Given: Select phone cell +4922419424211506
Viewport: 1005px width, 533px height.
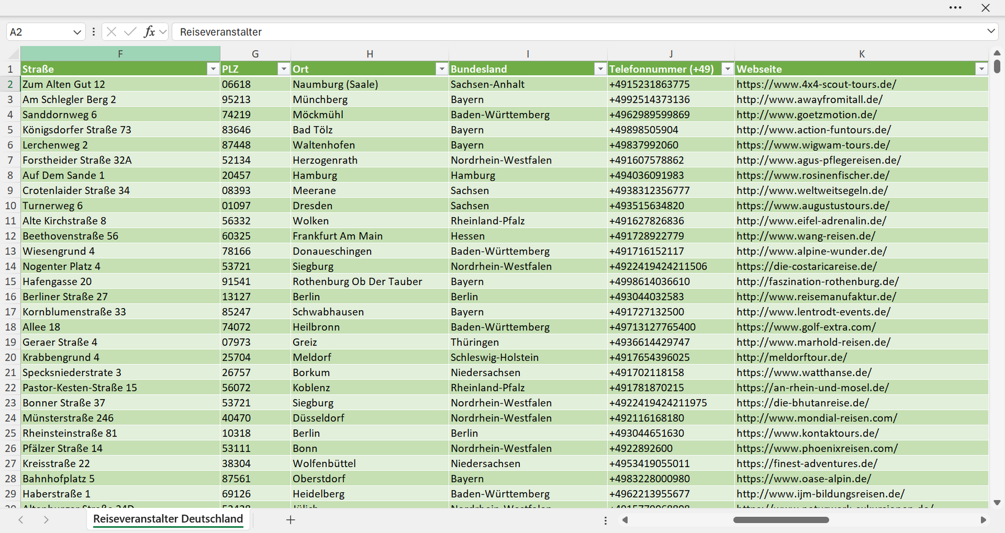Looking at the screenshot, I should pyautogui.click(x=671, y=266).
